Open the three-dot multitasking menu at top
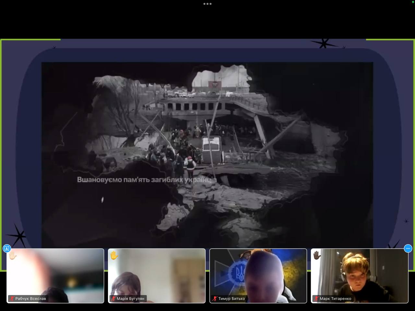 point(207,4)
